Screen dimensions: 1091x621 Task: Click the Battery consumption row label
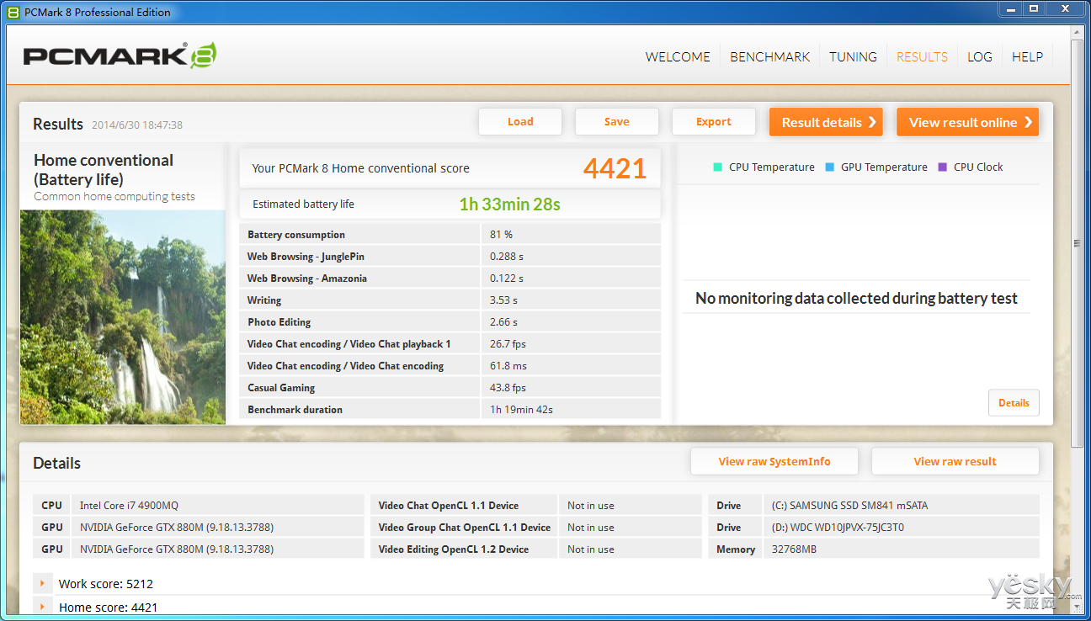coord(296,235)
